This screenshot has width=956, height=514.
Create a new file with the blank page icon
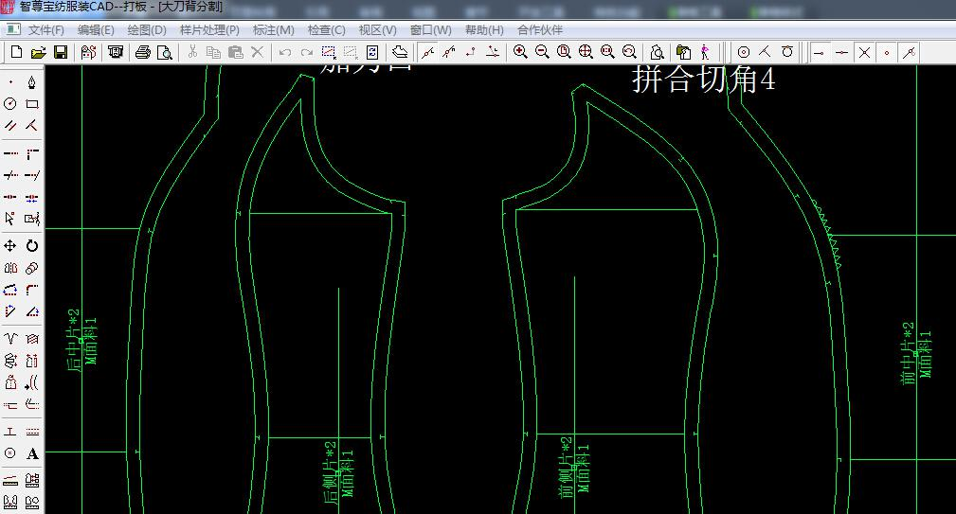click(16, 52)
